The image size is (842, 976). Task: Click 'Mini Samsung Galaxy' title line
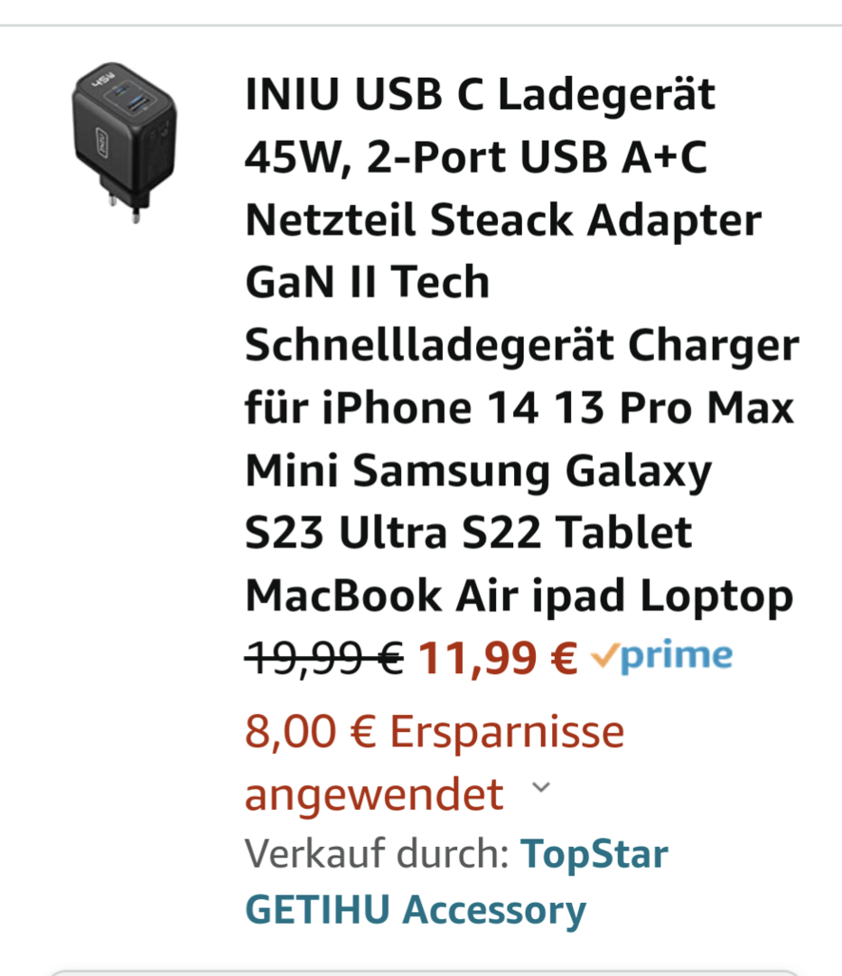point(478,471)
